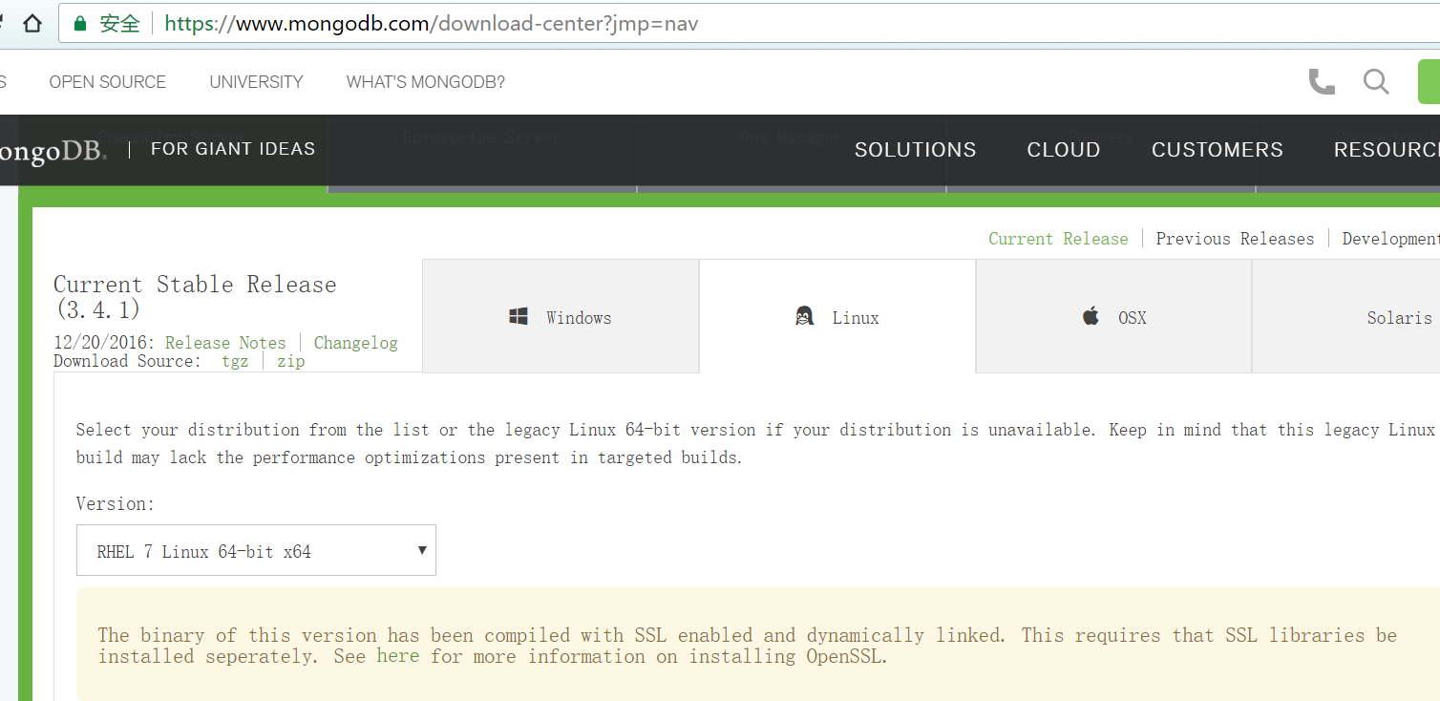Click the browser home icon
Screen dimensions: 1440x701
coord(32,24)
